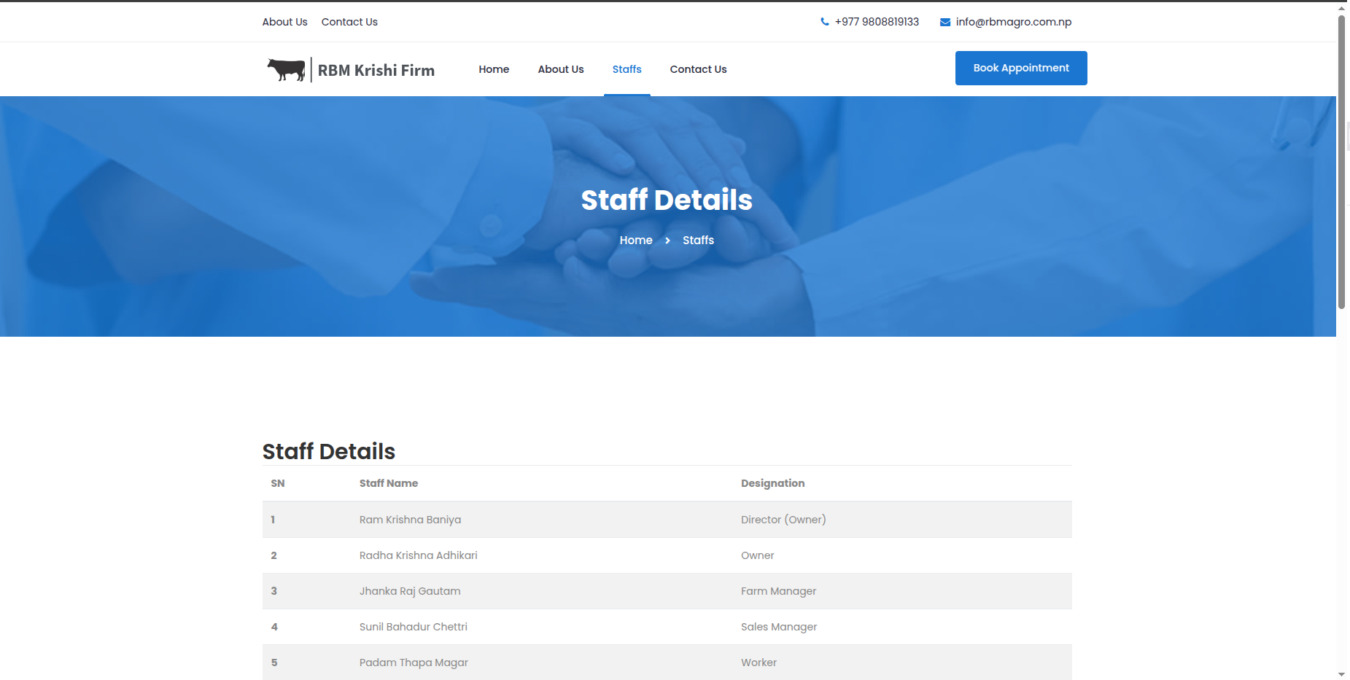Click the black cow logo icon
Image resolution: width=1350 pixels, height=680 pixels.
286,69
